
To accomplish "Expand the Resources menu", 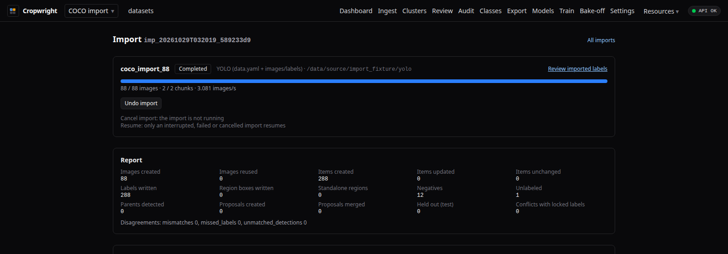I will (x=661, y=11).
